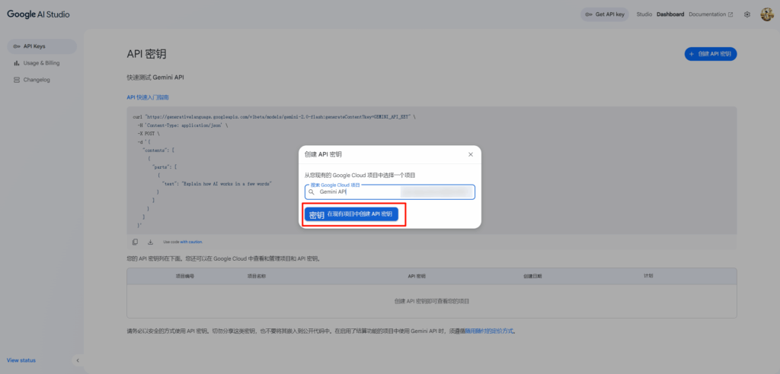
Task: Click View status link
Action: point(21,360)
